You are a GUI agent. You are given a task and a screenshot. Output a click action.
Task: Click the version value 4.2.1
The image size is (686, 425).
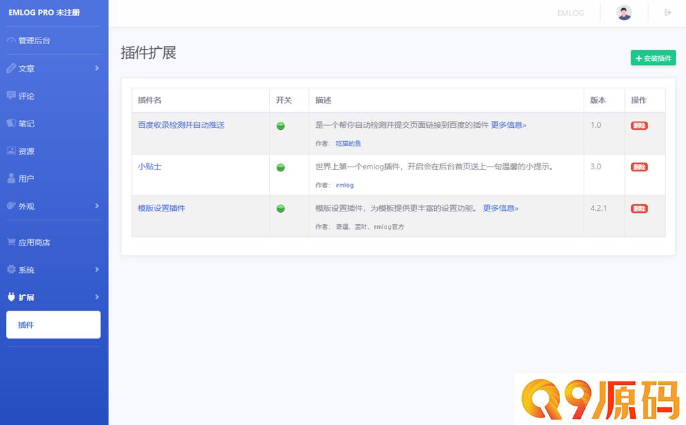pyautogui.click(x=598, y=208)
